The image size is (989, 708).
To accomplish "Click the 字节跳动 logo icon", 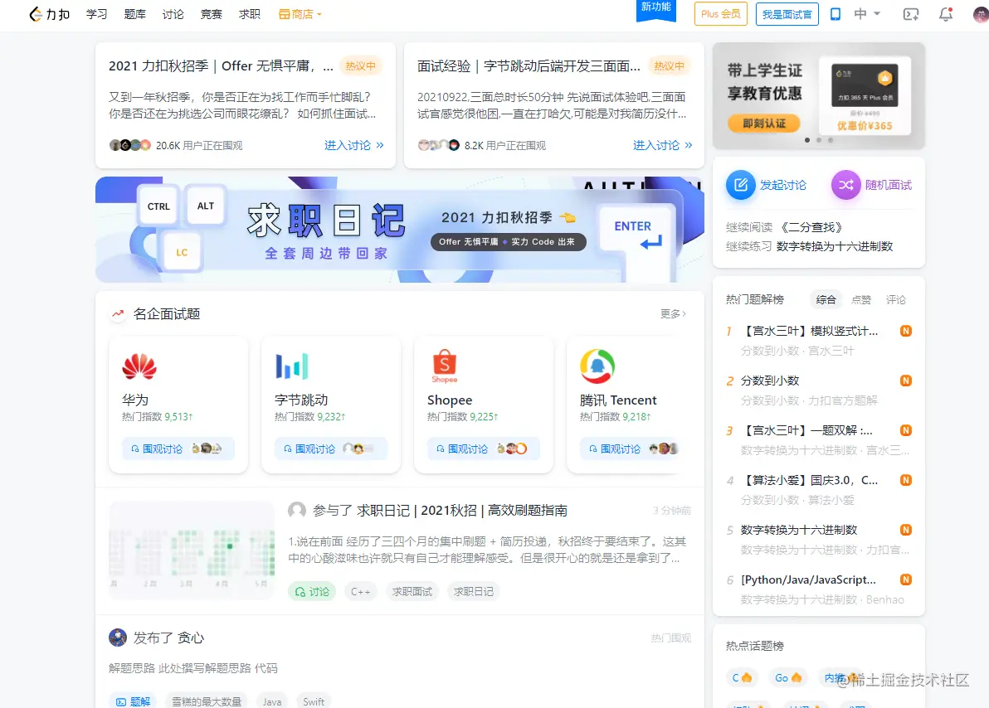I will [291, 366].
